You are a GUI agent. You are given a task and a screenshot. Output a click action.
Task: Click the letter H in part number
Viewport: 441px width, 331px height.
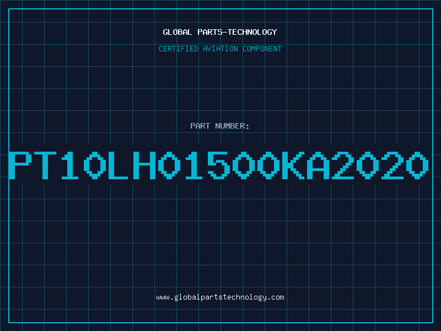pyautogui.click(x=144, y=165)
